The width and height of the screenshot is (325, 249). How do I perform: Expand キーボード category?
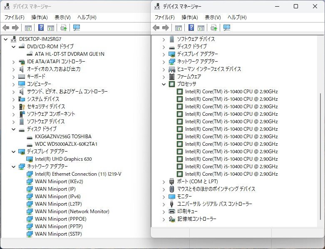tap(13, 77)
